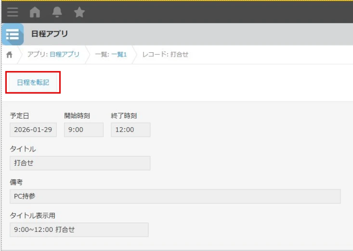Click the 日程アプリ app icon

pyautogui.click(x=13, y=35)
